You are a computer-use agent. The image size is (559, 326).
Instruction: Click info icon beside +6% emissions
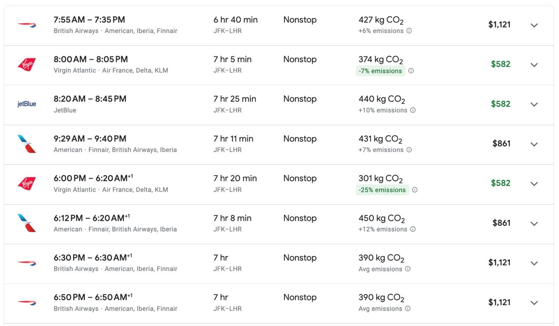[409, 31]
